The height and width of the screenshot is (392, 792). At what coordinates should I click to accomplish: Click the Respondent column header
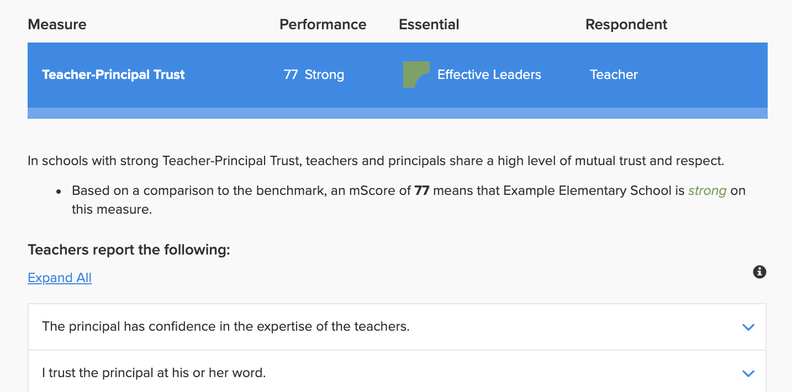626,25
